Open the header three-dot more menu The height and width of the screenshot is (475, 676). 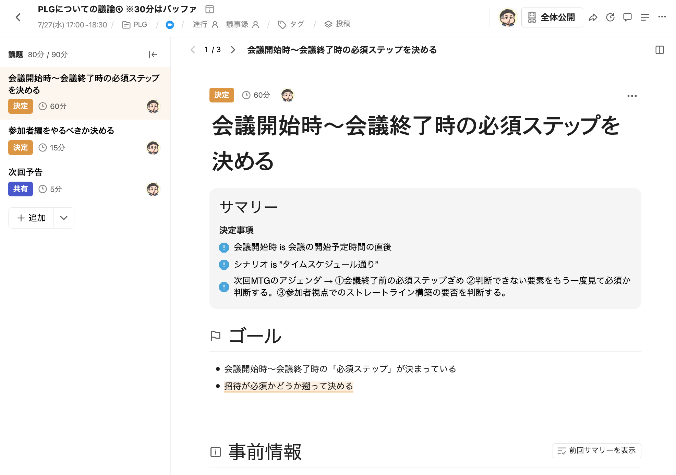[x=662, y=17]
